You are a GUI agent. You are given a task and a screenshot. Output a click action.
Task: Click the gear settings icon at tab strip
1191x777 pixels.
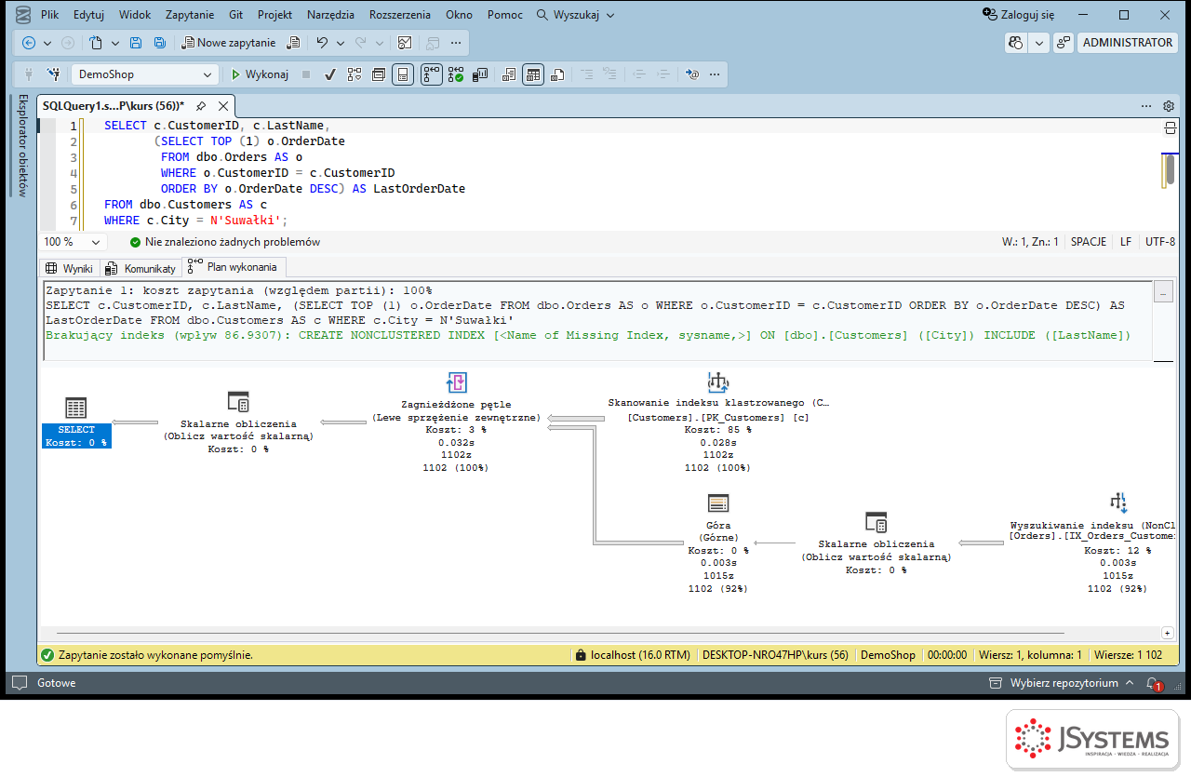(x=1169, y=106)
